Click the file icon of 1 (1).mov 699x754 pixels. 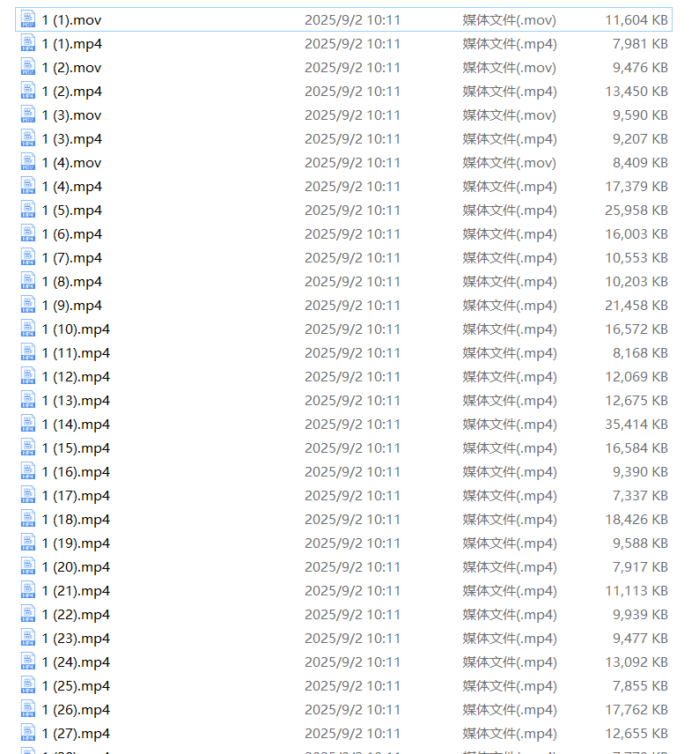[27, 19]
